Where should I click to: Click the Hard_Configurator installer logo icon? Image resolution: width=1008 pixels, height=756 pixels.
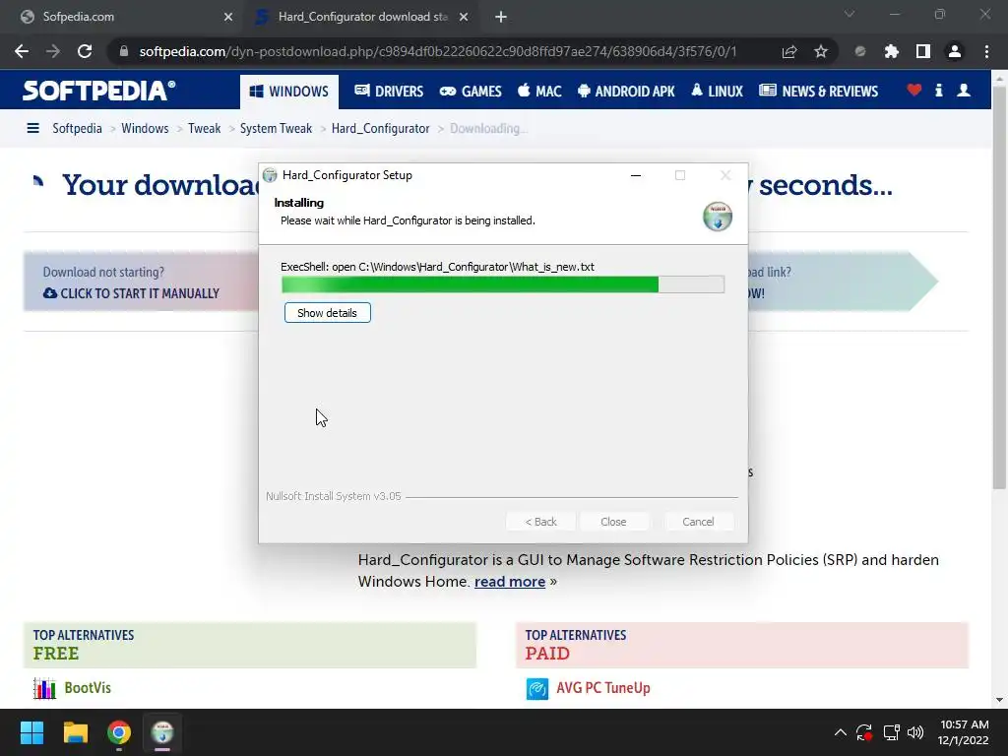pyautogui.click(x=718, y=216)
